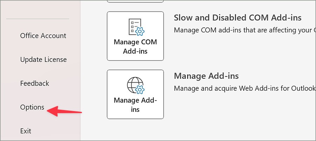Click the globe icon in Manage Add-ins
The width and height of the screenshot is (316, 141).
pyautogui.click(x=134, y=84)
